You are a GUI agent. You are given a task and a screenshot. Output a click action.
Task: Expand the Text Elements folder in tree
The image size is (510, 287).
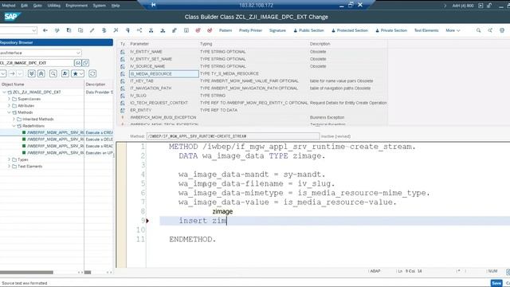pyautogui.click(x=9, y=167)
